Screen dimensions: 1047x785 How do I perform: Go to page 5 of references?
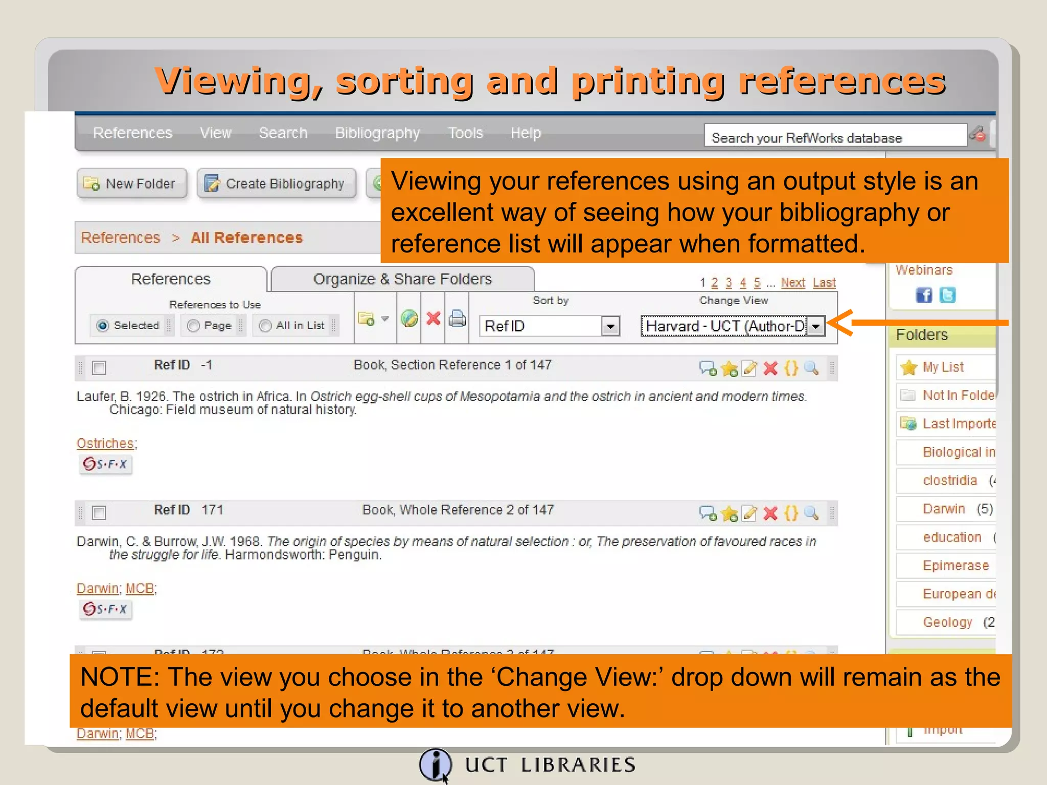tap(757, 283)
